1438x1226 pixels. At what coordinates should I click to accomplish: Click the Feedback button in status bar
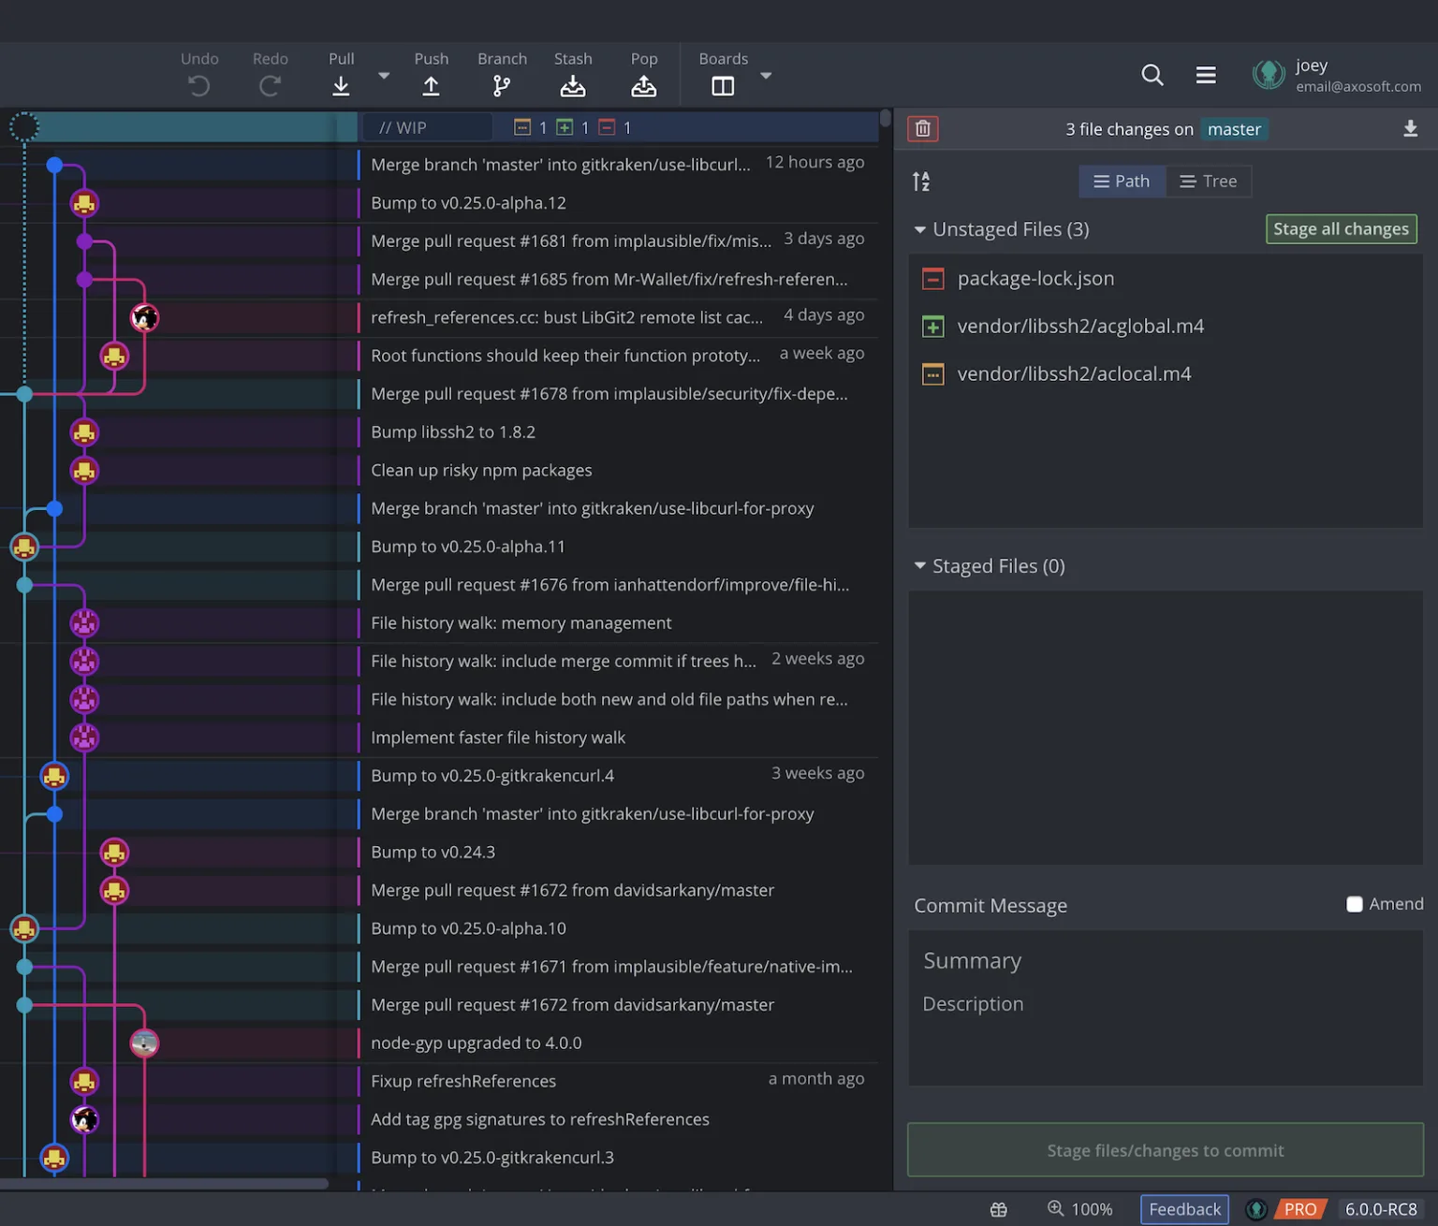click(1183, 1209)
